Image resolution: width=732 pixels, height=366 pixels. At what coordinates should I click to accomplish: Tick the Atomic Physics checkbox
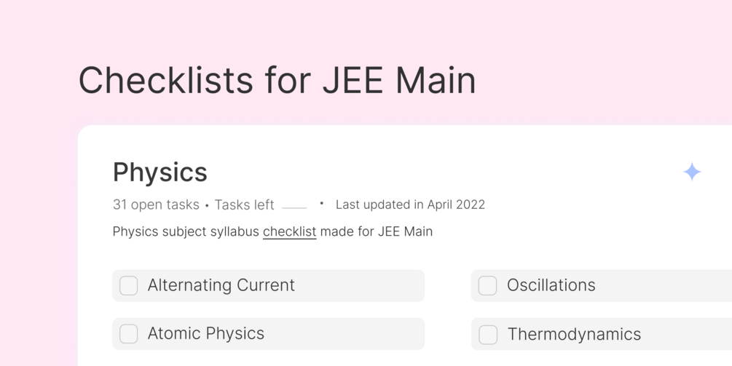129,334
